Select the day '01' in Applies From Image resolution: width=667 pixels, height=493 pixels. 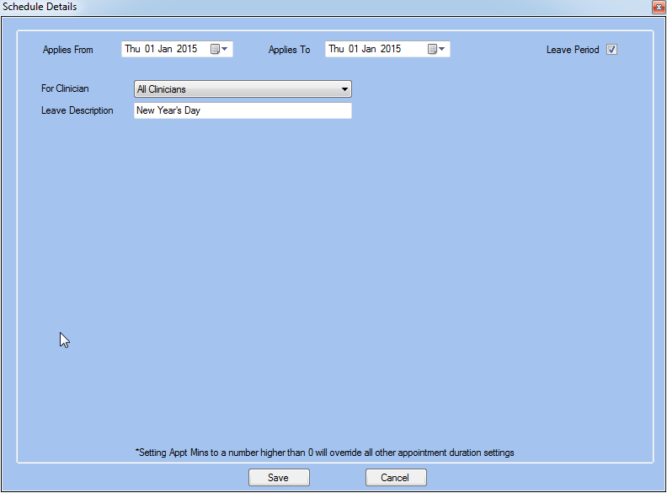150,50
